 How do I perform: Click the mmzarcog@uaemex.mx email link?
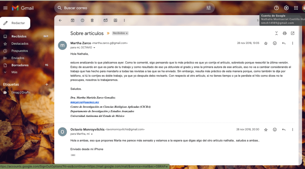click(85, 102)
